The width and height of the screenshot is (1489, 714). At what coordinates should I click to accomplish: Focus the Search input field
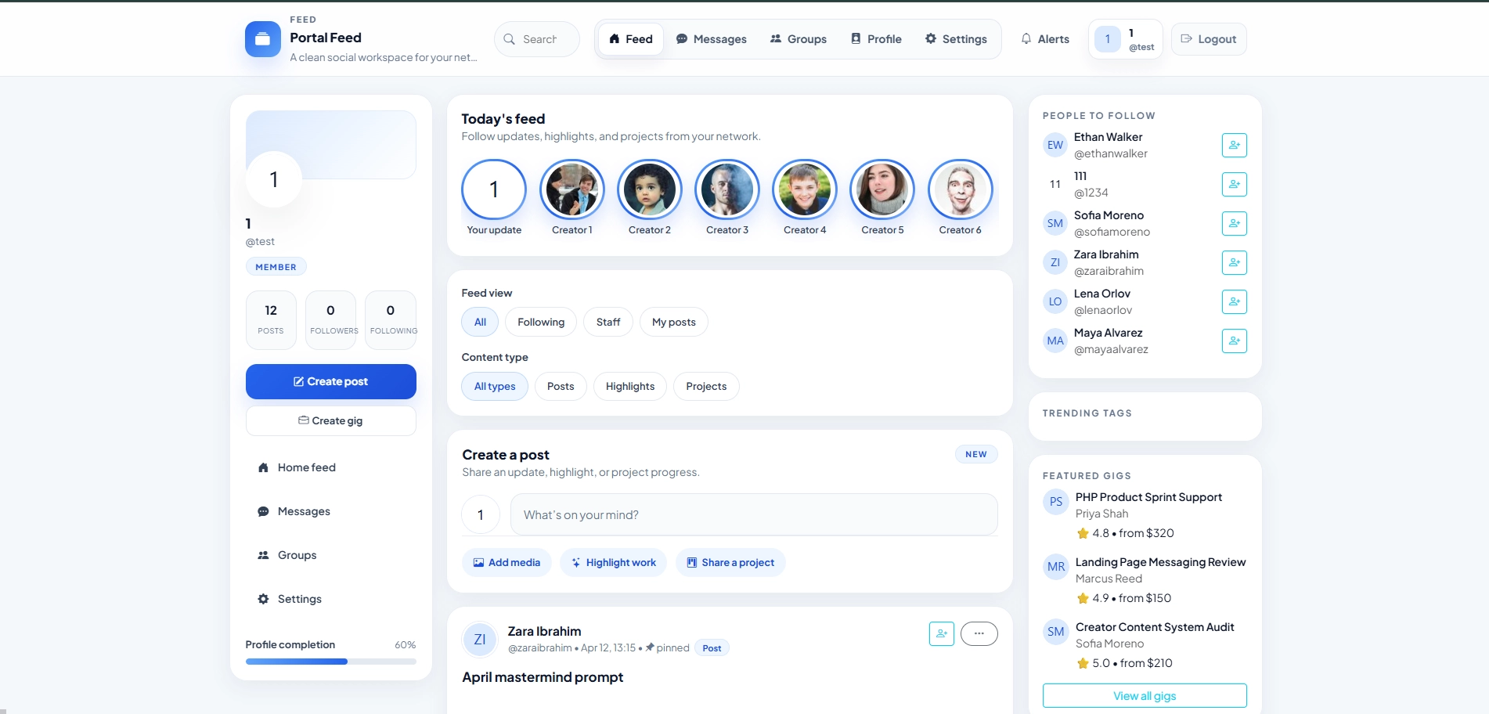pos(537,39)
